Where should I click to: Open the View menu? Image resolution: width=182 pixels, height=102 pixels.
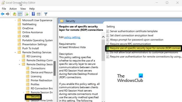(x=23, y=9)
